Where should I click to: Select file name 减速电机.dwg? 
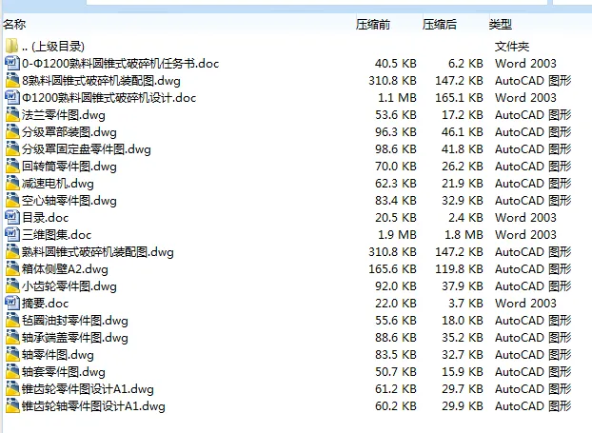(58, 184)
